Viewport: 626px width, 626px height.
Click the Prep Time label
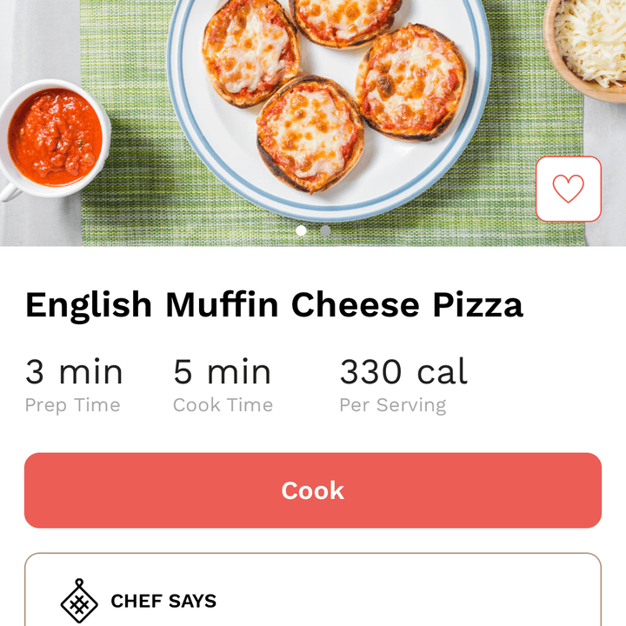tap(73, 405)
